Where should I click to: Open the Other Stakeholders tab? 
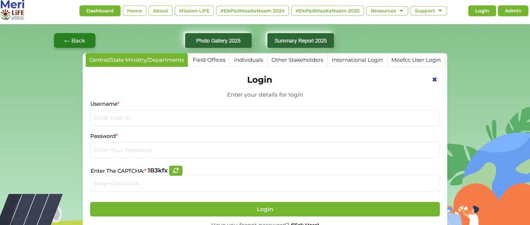click(297, 60)
